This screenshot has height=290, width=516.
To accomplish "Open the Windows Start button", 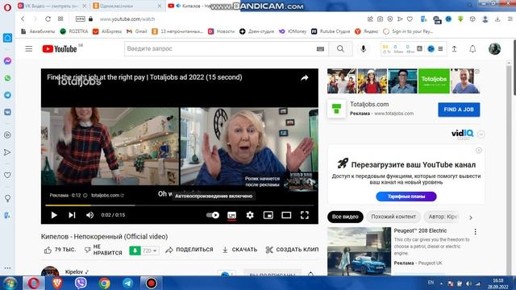I will coord(9,283).
